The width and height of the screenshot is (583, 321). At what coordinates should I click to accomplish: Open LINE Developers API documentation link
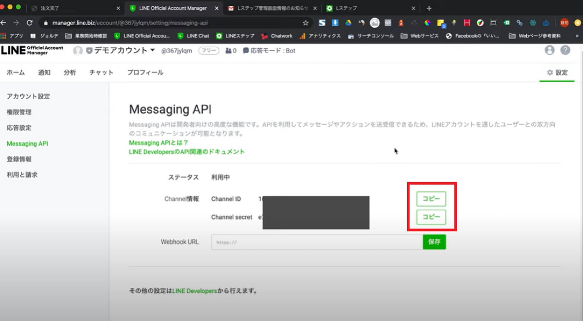point(187,152)
